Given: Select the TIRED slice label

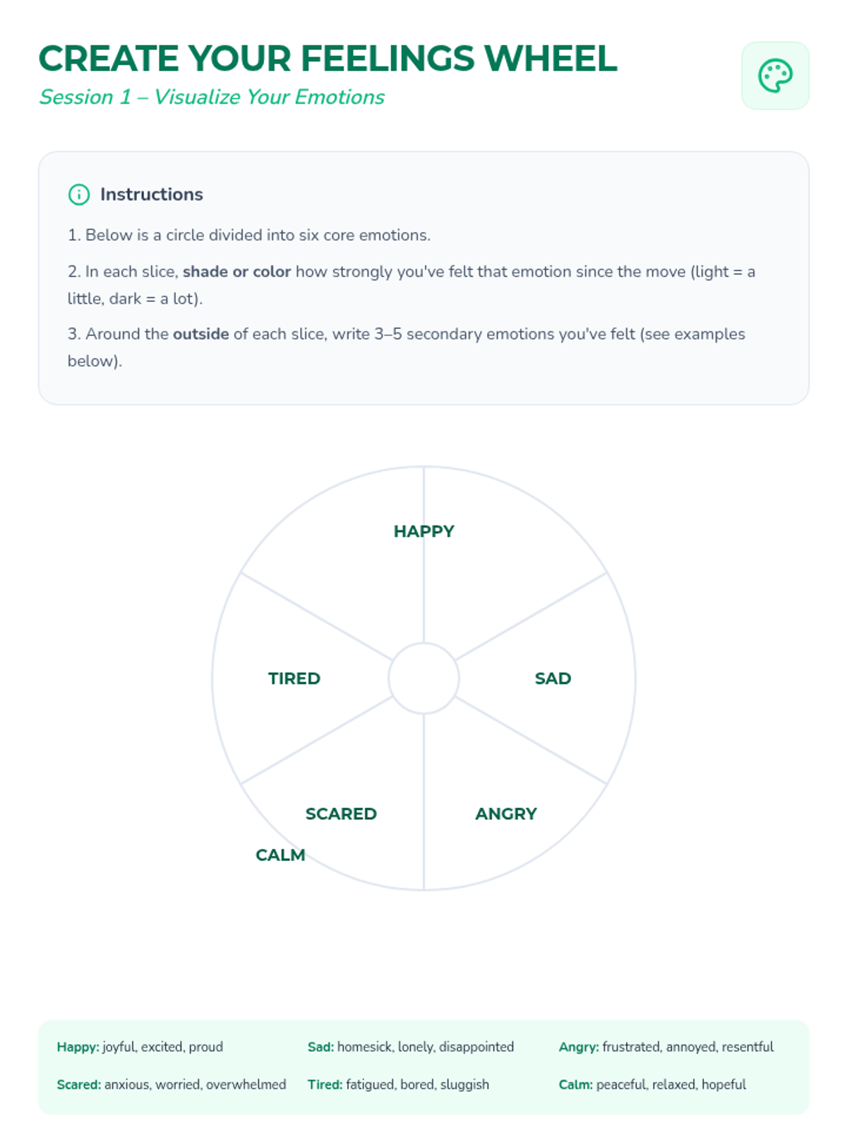Looking at the screenshot, I should click(x=294, y=679).
